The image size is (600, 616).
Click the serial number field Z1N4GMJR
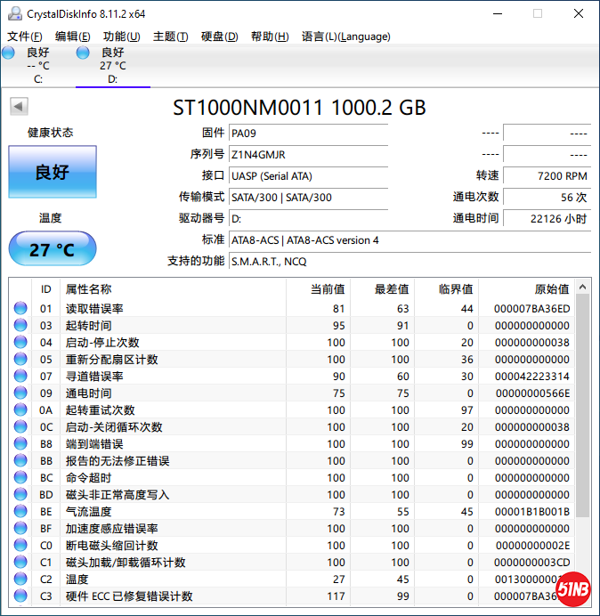(x=307, y=155)
